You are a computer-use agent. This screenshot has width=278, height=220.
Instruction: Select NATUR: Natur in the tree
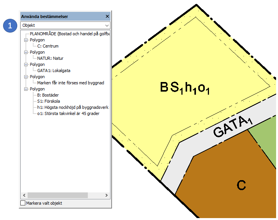click(x=50, y=58)
